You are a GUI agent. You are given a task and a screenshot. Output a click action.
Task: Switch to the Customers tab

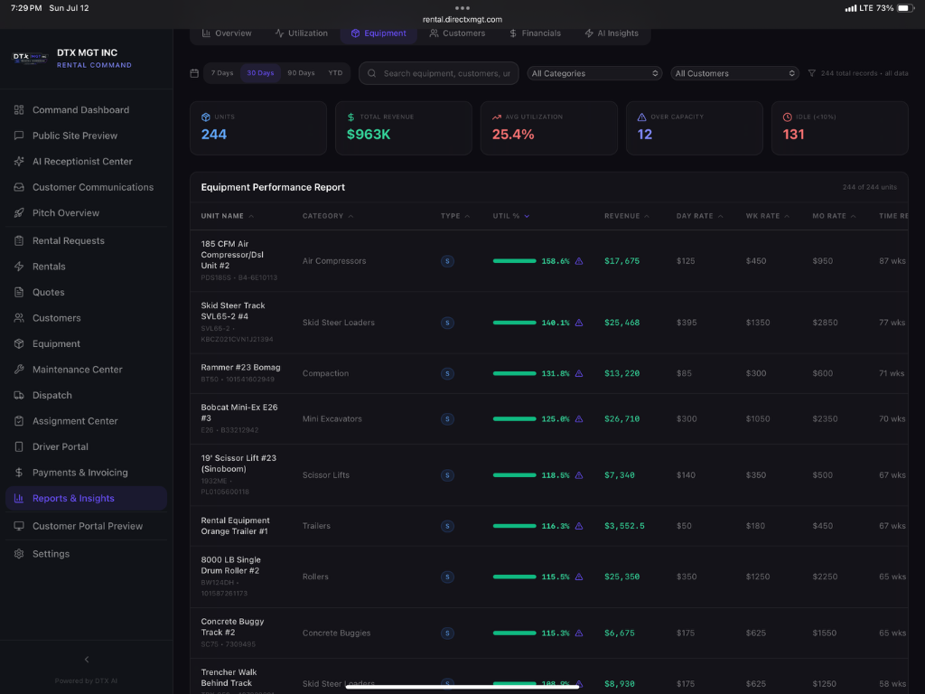(457, 33)
